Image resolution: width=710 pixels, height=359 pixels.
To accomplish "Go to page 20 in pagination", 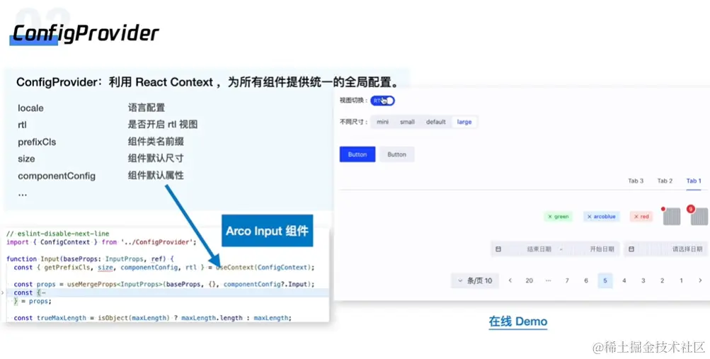I will coord(529,280).
